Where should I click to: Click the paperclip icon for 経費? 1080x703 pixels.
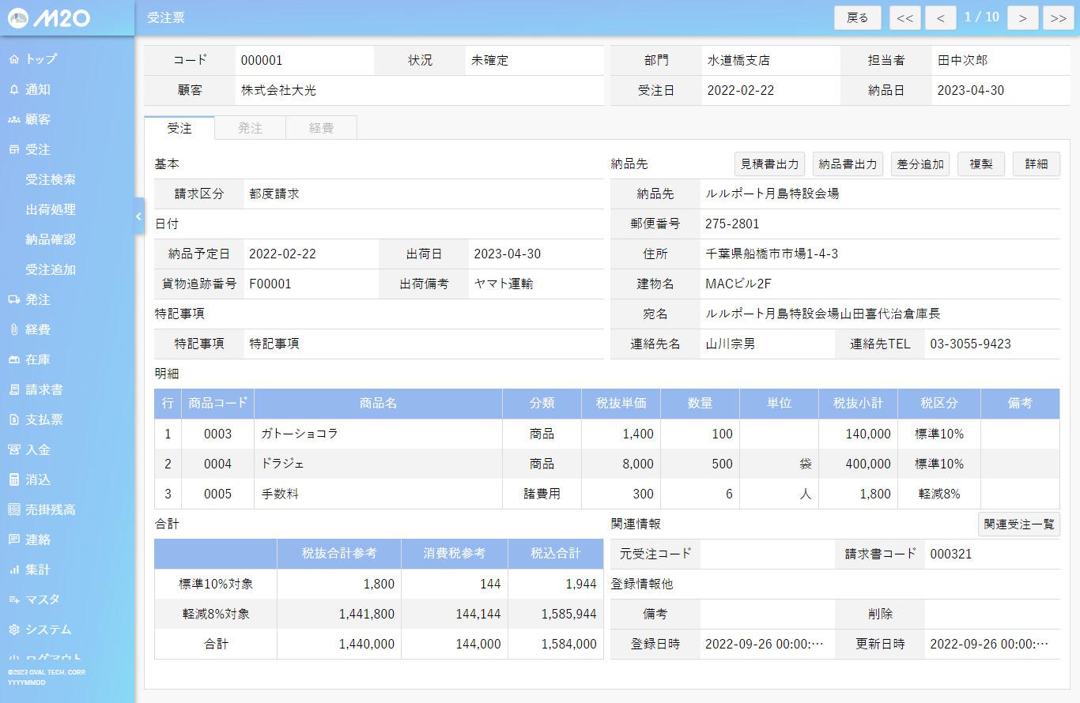pos(13,330)
